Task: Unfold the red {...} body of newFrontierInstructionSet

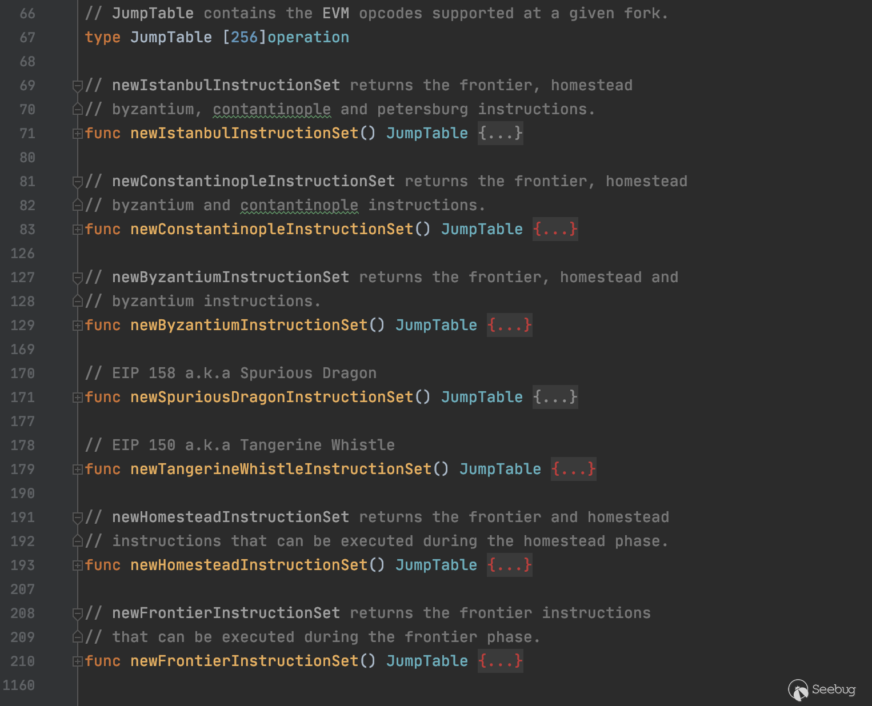Action: tap(500, 661)
